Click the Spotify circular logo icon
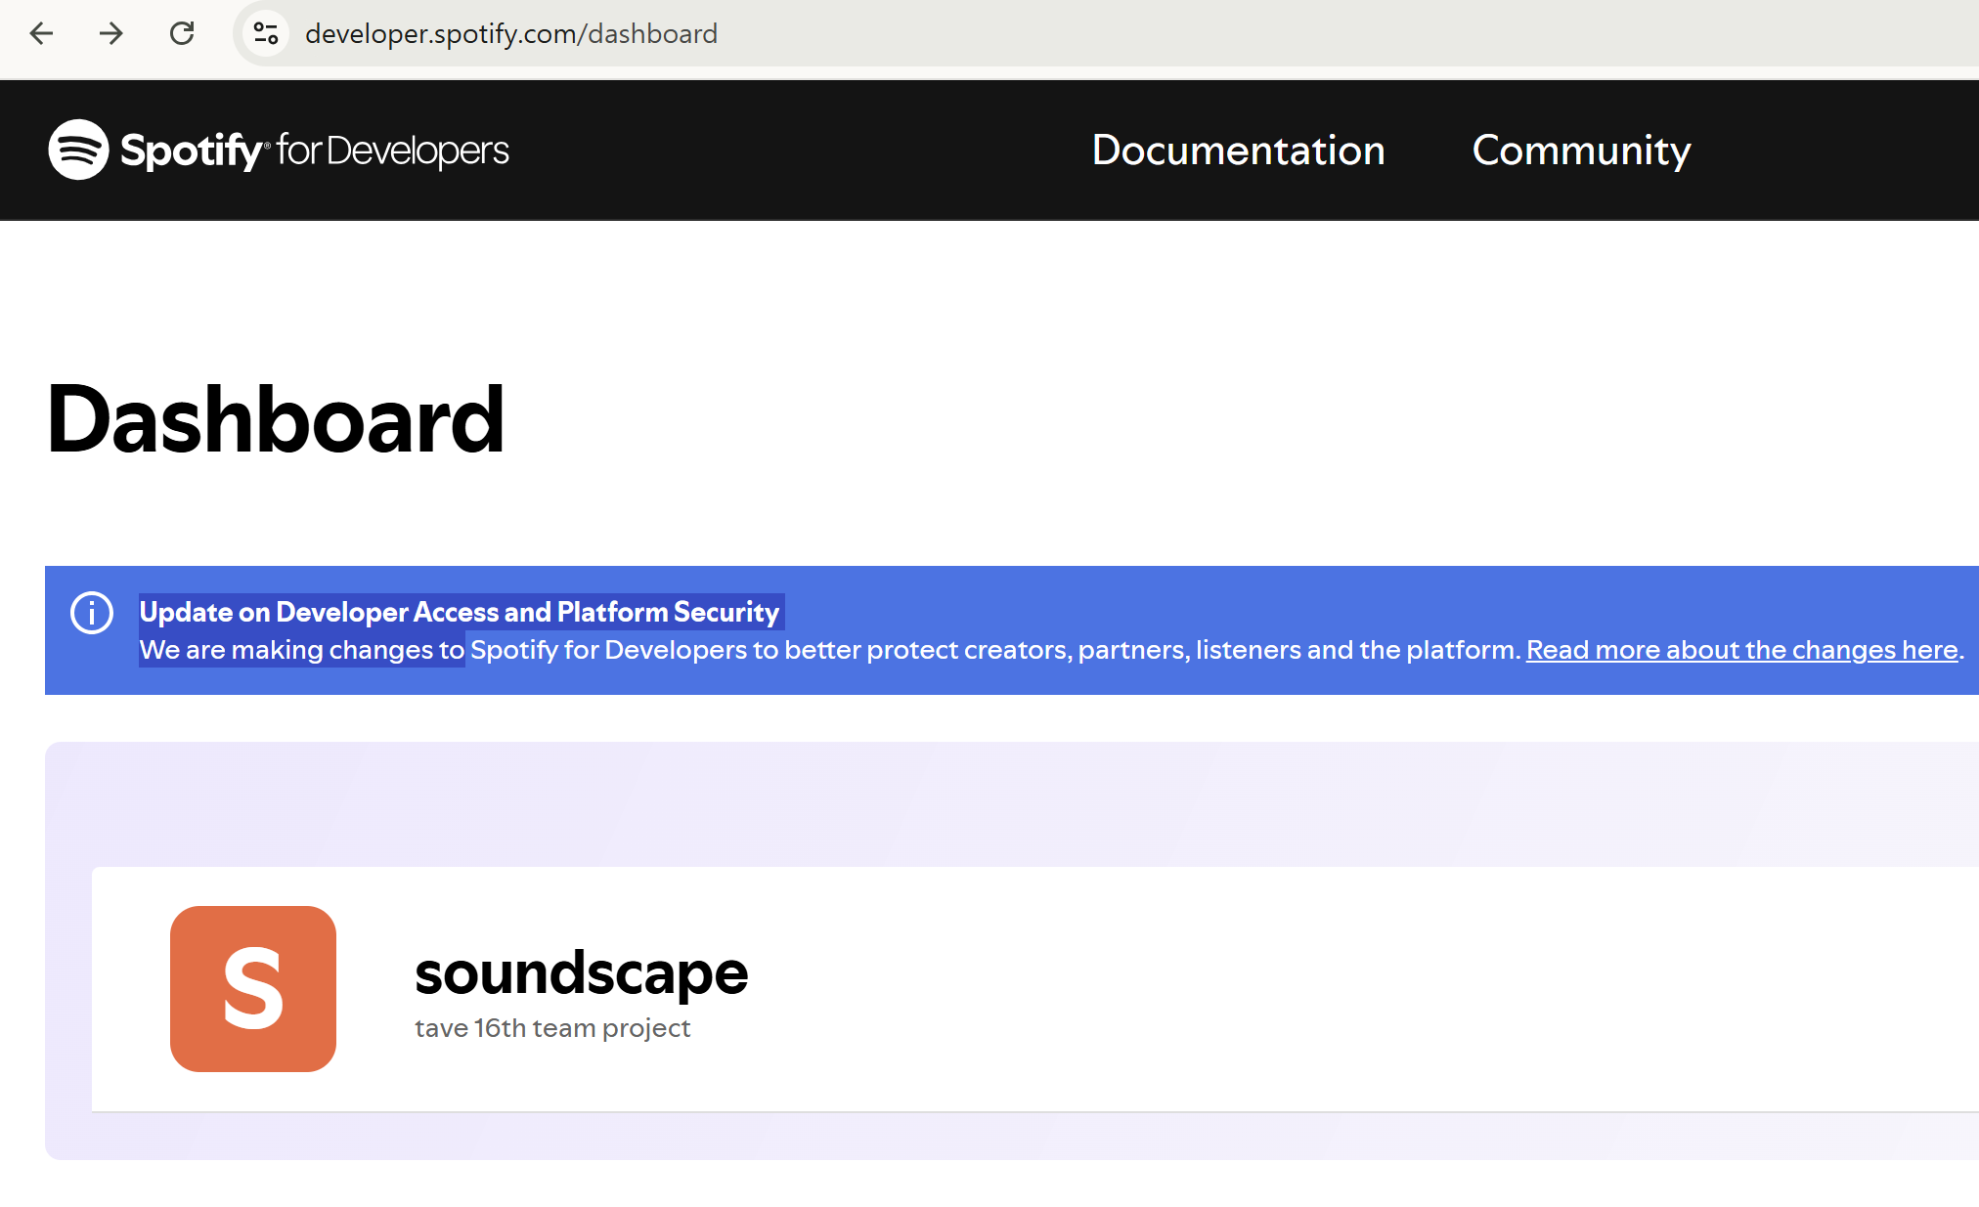 tap(78, 150)
